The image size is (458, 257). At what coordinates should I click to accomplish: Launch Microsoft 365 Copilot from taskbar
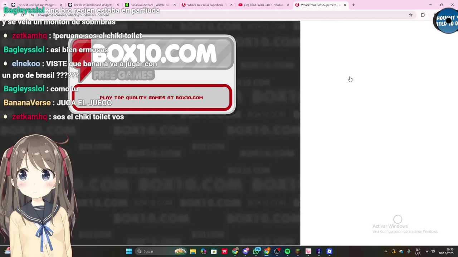[x=203, y=251]
